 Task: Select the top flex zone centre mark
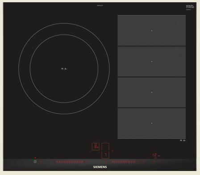152,30
